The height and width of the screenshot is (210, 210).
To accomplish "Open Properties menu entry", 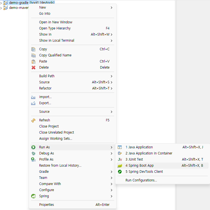I will pyautogui.click(x=72, y=205).
